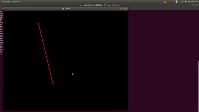Click the My Game window title bar
Screen dimensions: 199x112
[66, 9]
